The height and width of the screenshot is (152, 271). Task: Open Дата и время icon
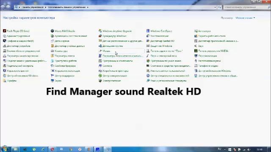tap(53, 41)
